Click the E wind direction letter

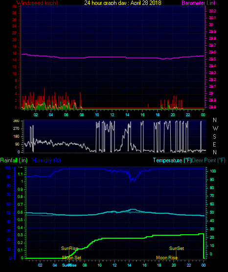pos(214,144)
